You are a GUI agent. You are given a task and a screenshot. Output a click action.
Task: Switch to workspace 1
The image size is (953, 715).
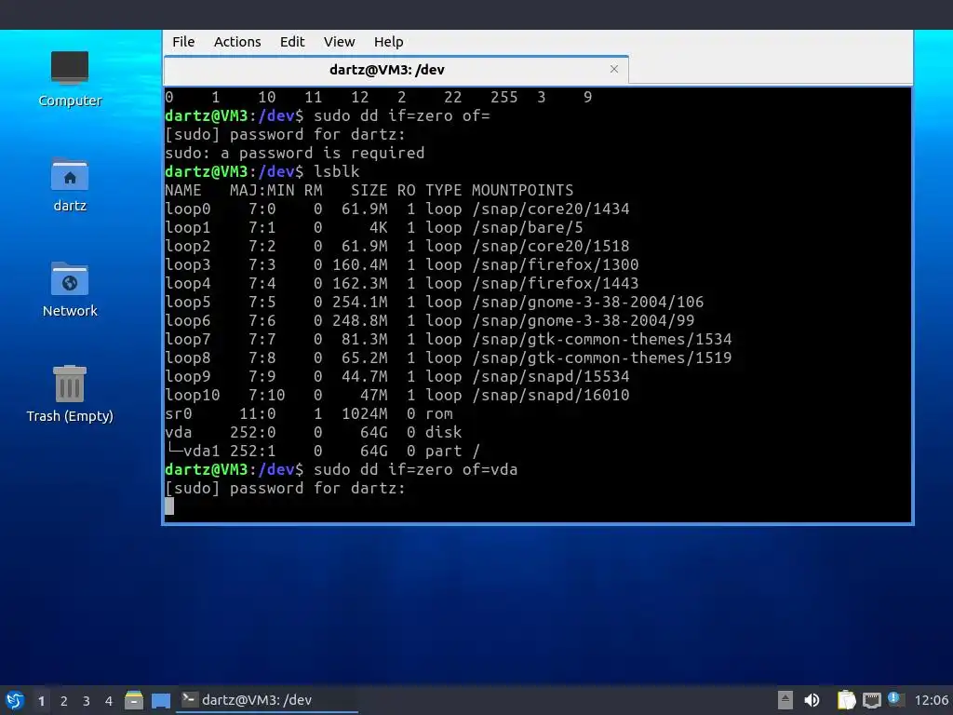41,701
